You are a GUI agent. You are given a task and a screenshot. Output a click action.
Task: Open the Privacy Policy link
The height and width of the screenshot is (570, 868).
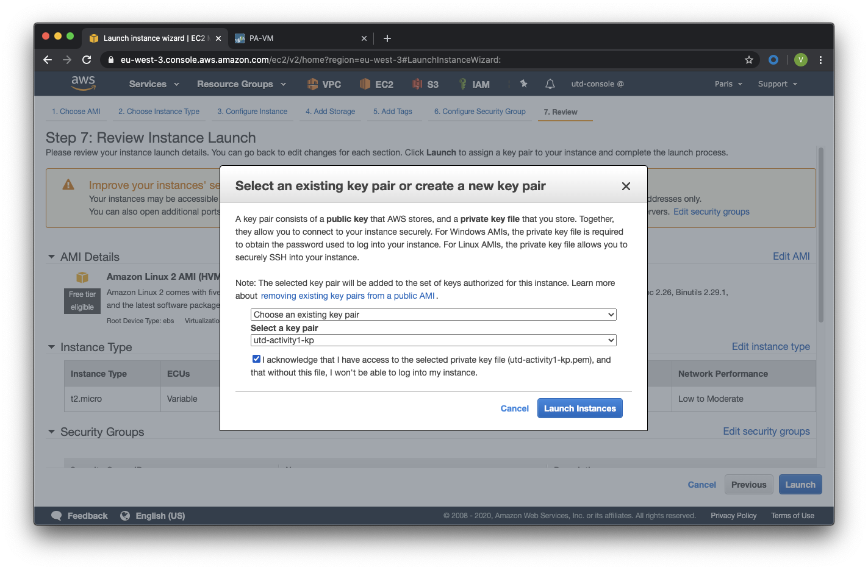coord(734,516)
